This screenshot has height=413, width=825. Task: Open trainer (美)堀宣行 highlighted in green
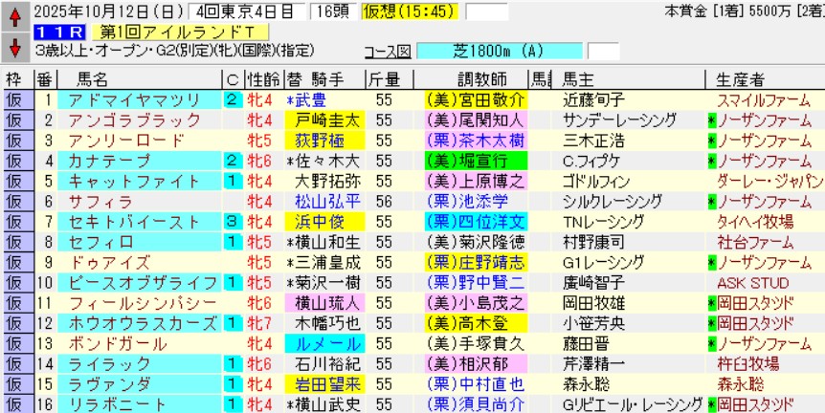(476, 161)
